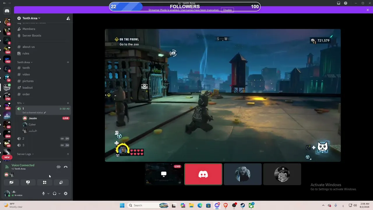Viewport: 373px width, 210px height.
Task: Click Voice Connected status text
Action: 23,165
